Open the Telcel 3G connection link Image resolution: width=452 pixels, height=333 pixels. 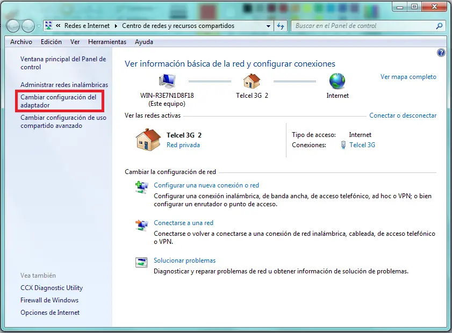tap(362, 145)
